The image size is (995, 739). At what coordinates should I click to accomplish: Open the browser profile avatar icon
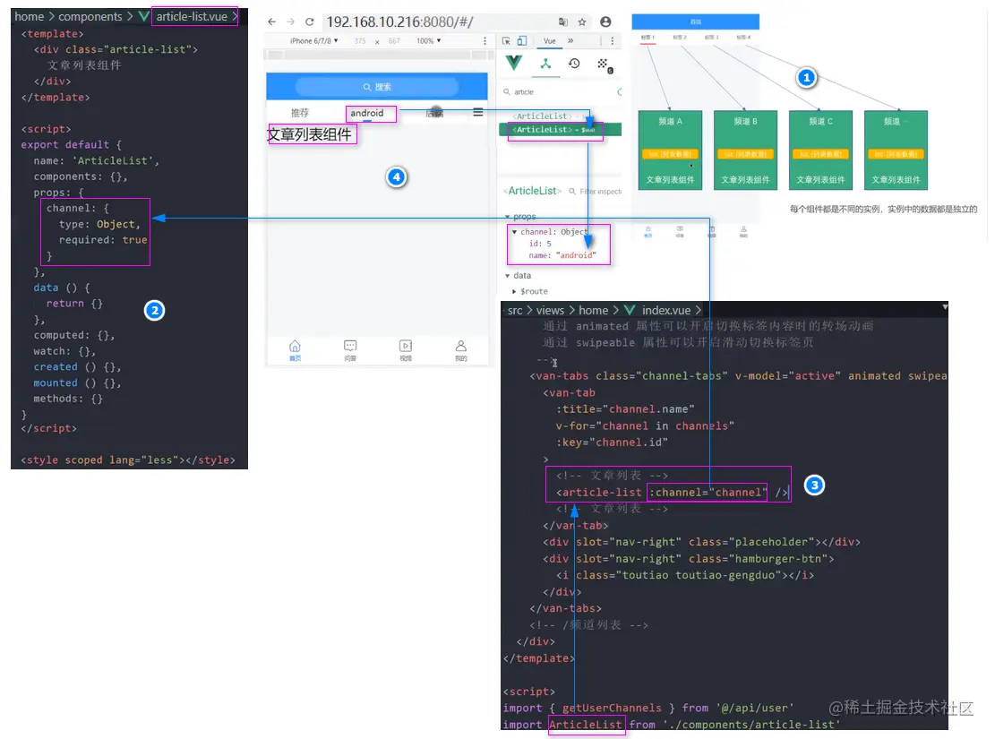click(x=605, y=21)
